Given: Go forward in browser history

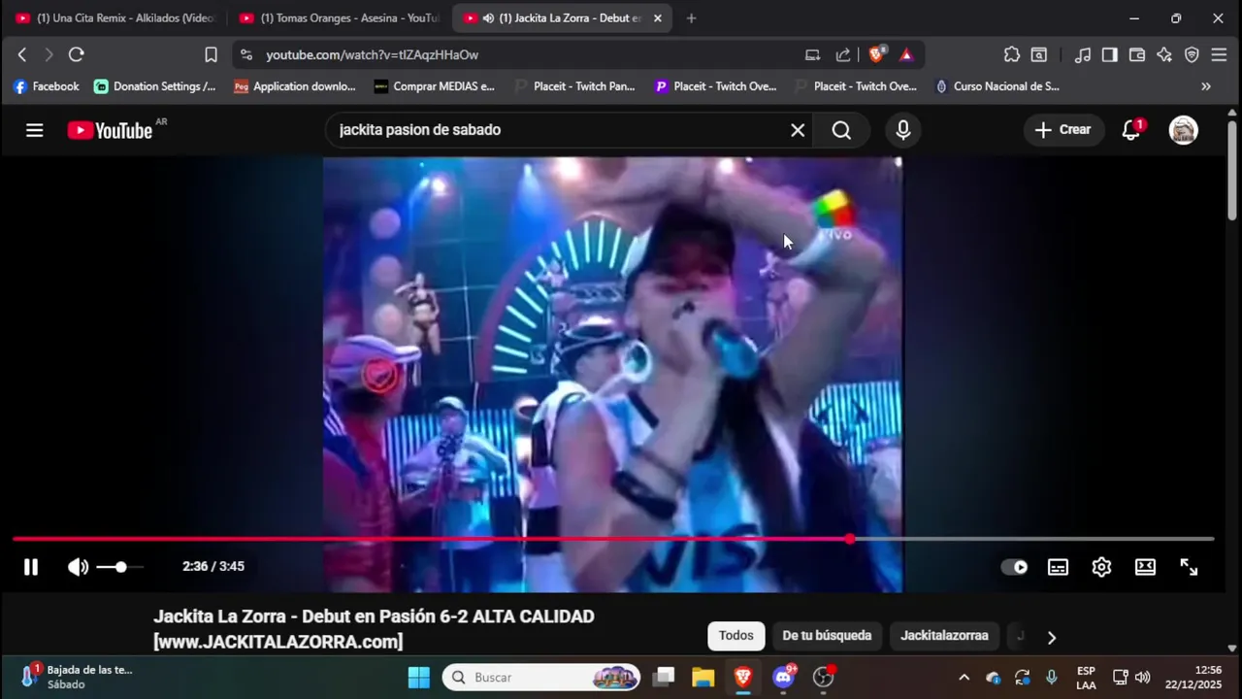Looking at the screenshot, I should click(49, 54).
